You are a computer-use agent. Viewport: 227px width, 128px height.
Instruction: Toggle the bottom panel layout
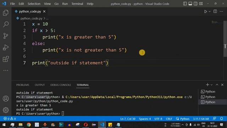pyautogui.click(x=190, y=4)
